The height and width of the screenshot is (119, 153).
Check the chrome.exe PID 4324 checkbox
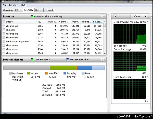[4, 45]
